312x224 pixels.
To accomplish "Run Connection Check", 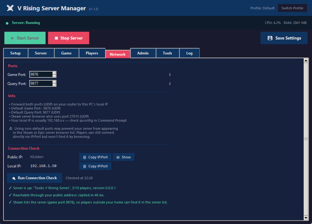I will [x=34, y=178].
